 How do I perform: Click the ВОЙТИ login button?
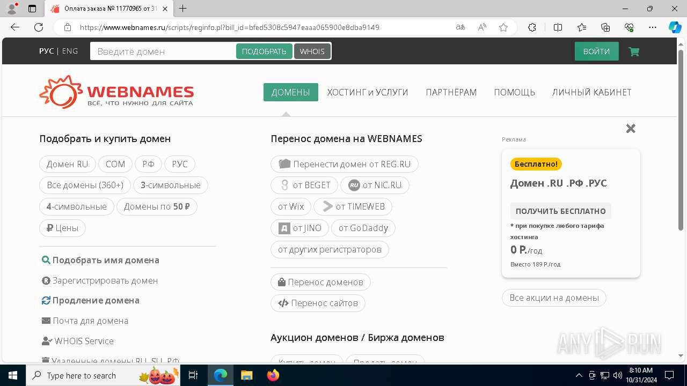[x=596, y=51]
